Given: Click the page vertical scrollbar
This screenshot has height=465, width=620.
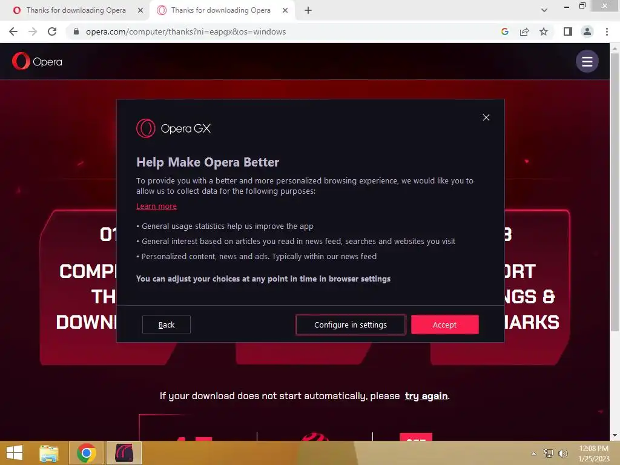Looking at the screenshot, I should (x=615, y=191).
